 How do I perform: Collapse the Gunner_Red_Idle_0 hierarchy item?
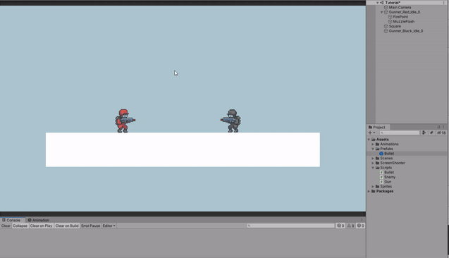[382, 12]
